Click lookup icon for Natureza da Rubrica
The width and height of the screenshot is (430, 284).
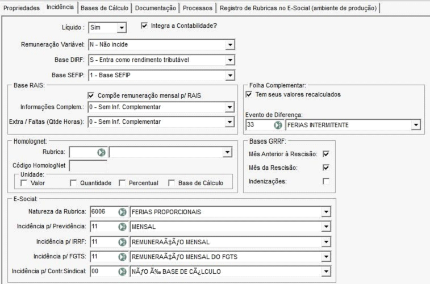(x=122, y=212)
